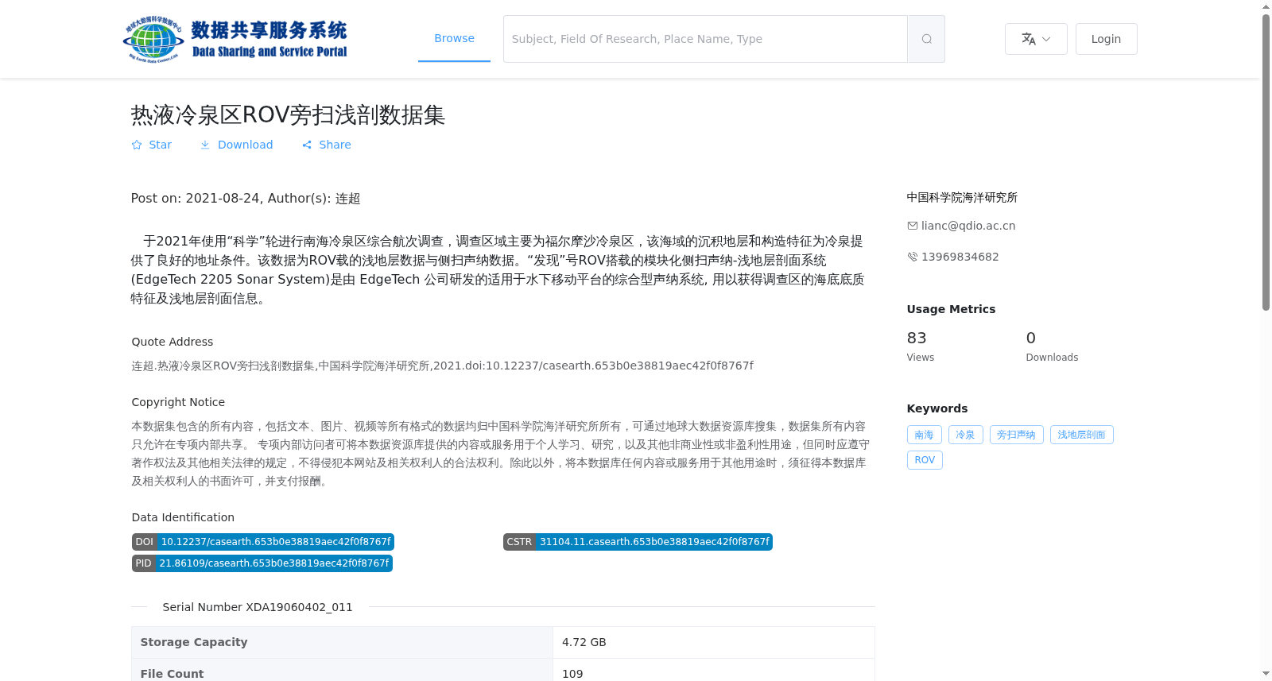Viewport: 1272px width, 681px height.
Task: Click the quote address citation text
Action: coord(442,366)
